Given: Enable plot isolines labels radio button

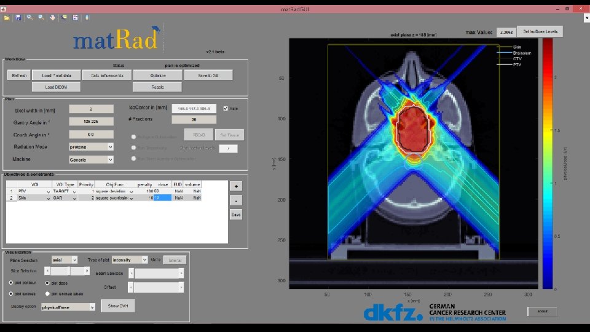Looking at the screenshot, I should pos(47,294).
